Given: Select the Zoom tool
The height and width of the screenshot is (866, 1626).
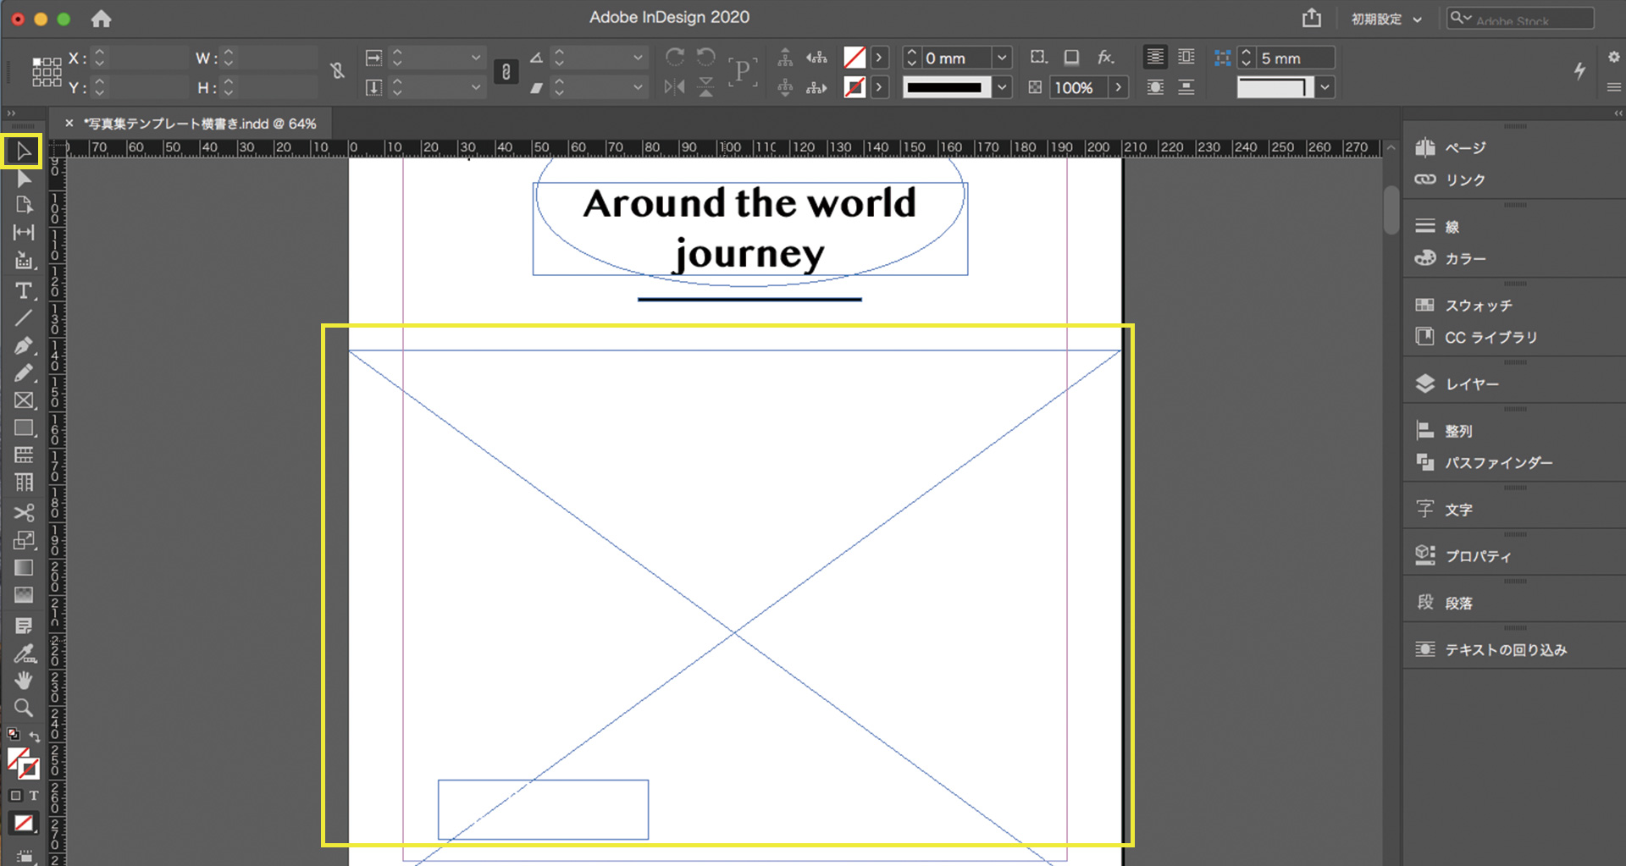Looking at the screenshot, I should 24,708.
